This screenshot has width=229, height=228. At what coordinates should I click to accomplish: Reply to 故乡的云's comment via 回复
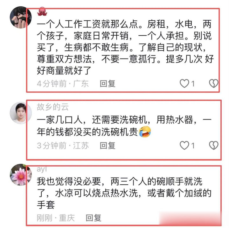point(108,146)
